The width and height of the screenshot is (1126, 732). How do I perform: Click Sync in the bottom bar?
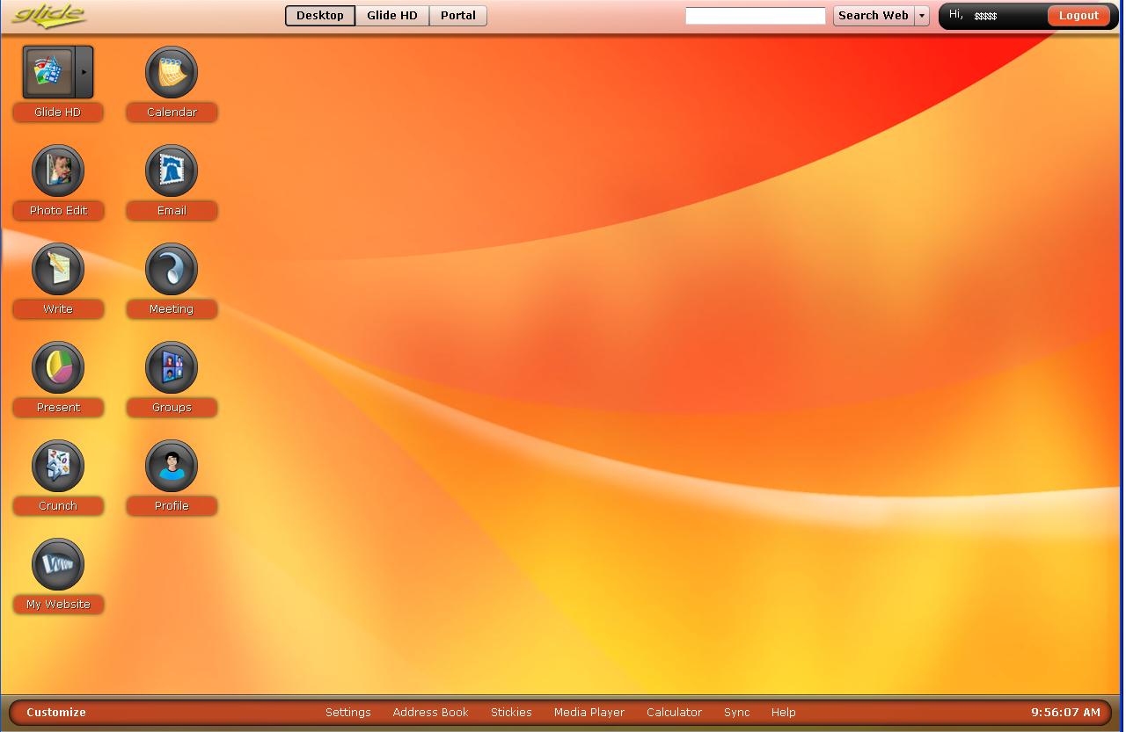click(x=737, y=713)
